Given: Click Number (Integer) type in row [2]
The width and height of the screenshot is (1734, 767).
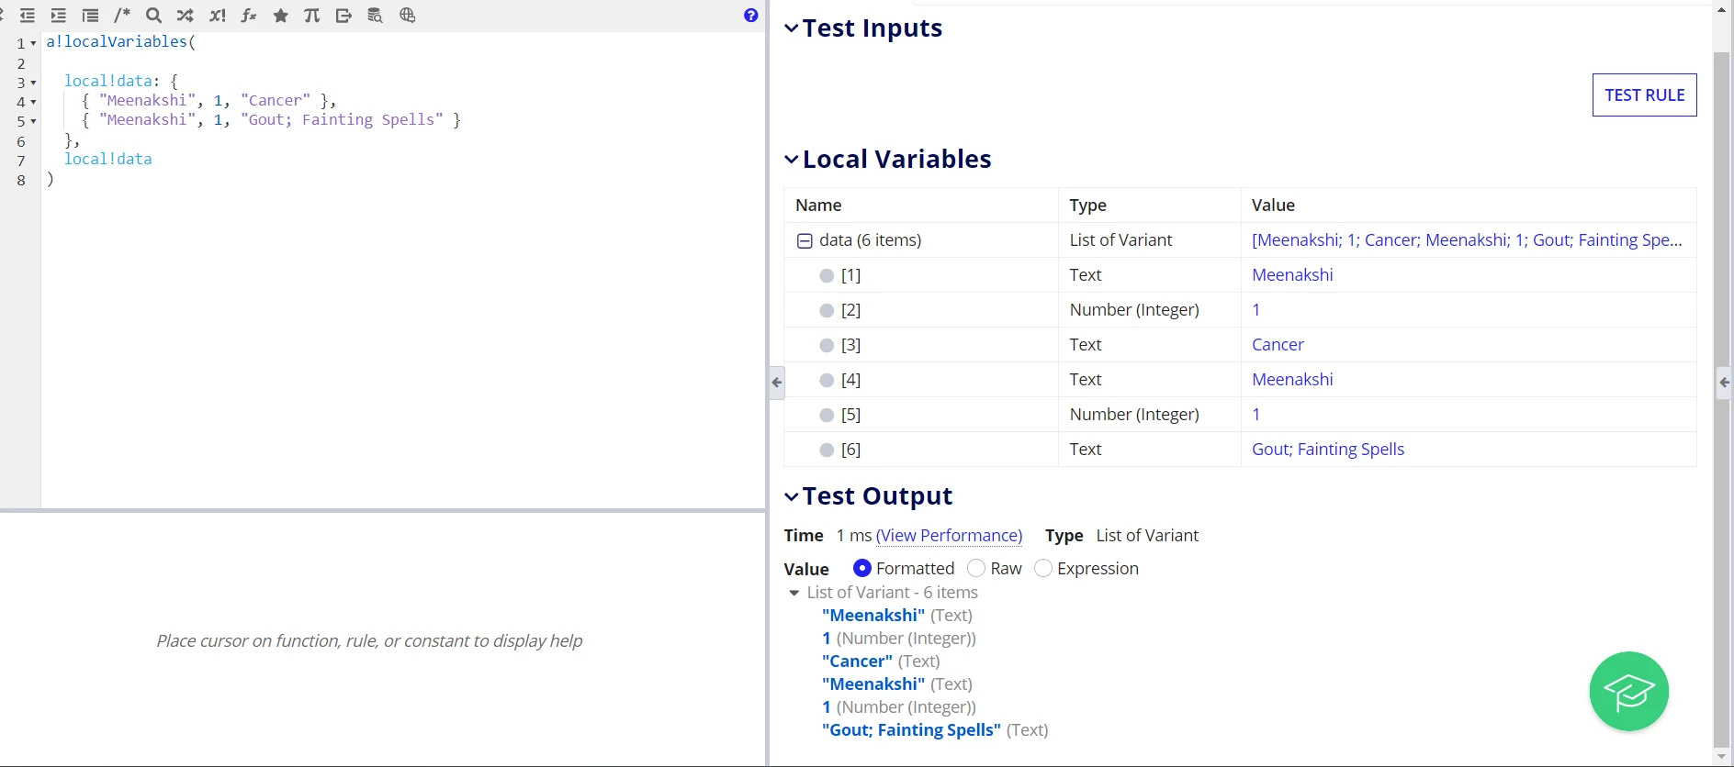Looking at the screenshot, I should click(1134, 309).
